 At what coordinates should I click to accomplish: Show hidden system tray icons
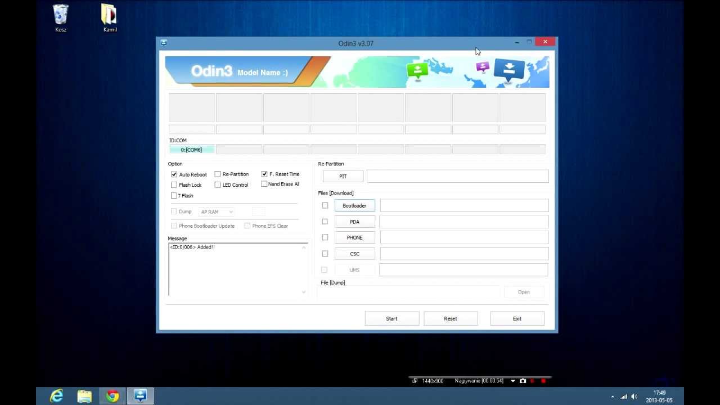click(x=613, y=397)
